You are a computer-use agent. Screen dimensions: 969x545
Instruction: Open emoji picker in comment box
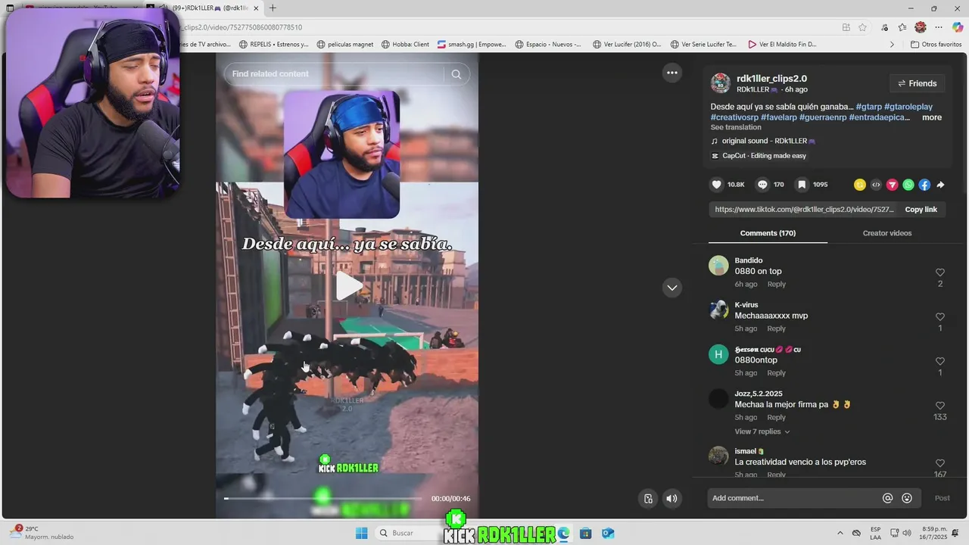coord(907,498)
